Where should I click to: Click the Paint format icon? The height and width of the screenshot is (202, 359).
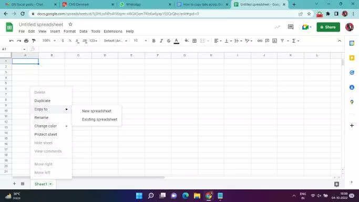(x=34, y=41)
